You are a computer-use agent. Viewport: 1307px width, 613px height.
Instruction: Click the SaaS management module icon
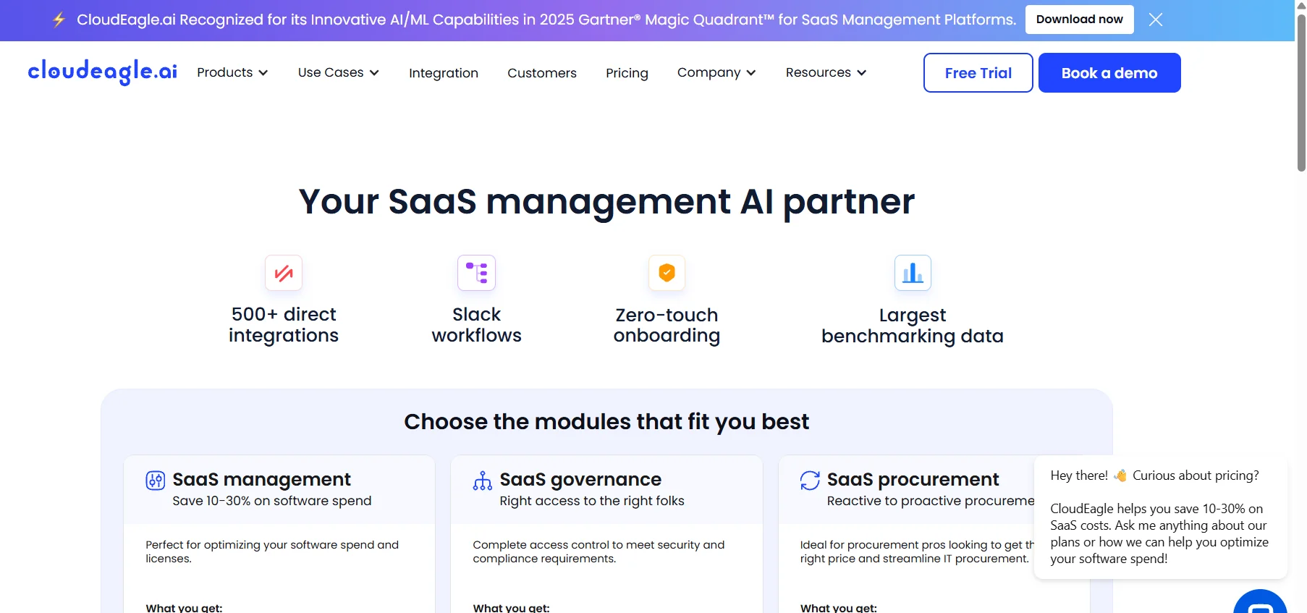coord(156,481)
